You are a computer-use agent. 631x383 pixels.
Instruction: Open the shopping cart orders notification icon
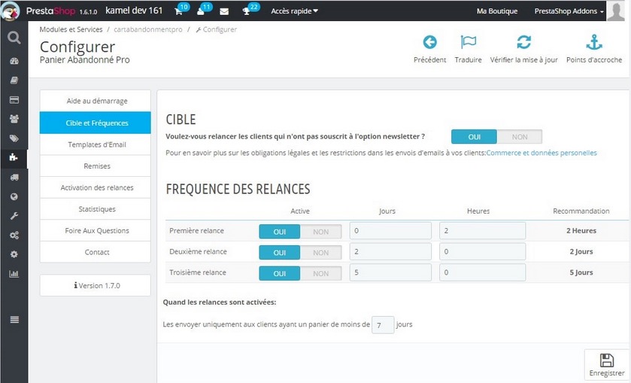178,11
